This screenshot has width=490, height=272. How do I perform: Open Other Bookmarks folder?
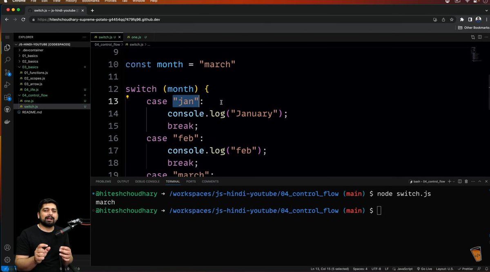coord(474,28)
